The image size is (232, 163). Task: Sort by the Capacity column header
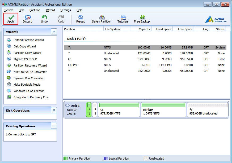click(x=141, y=29)
